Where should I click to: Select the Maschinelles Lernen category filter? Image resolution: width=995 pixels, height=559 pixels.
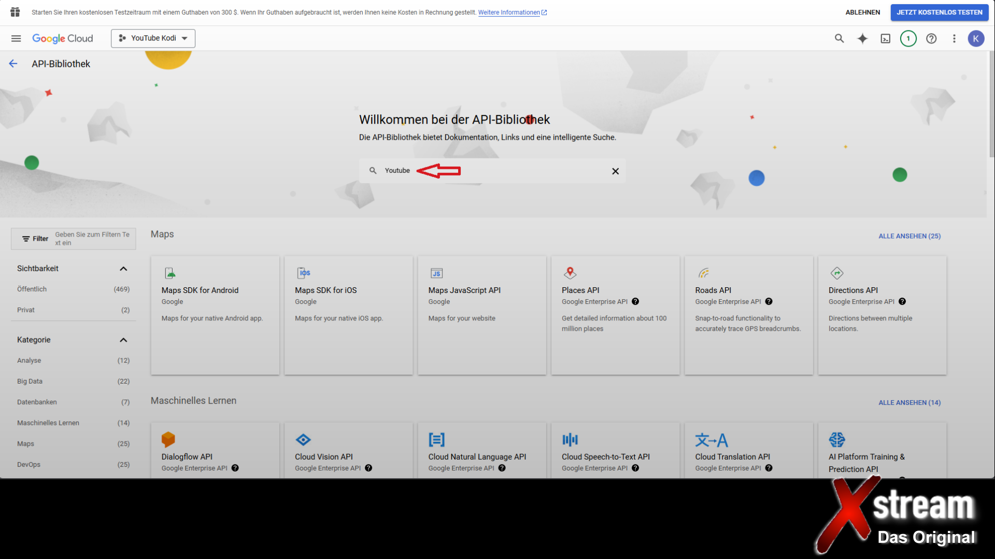pyautogui.click(x=48, y=423)
